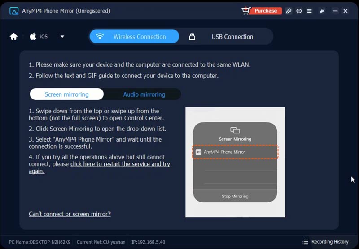Screen dimensions: 359x249
Task: Open the register key icon
Action: coord(289,11)
